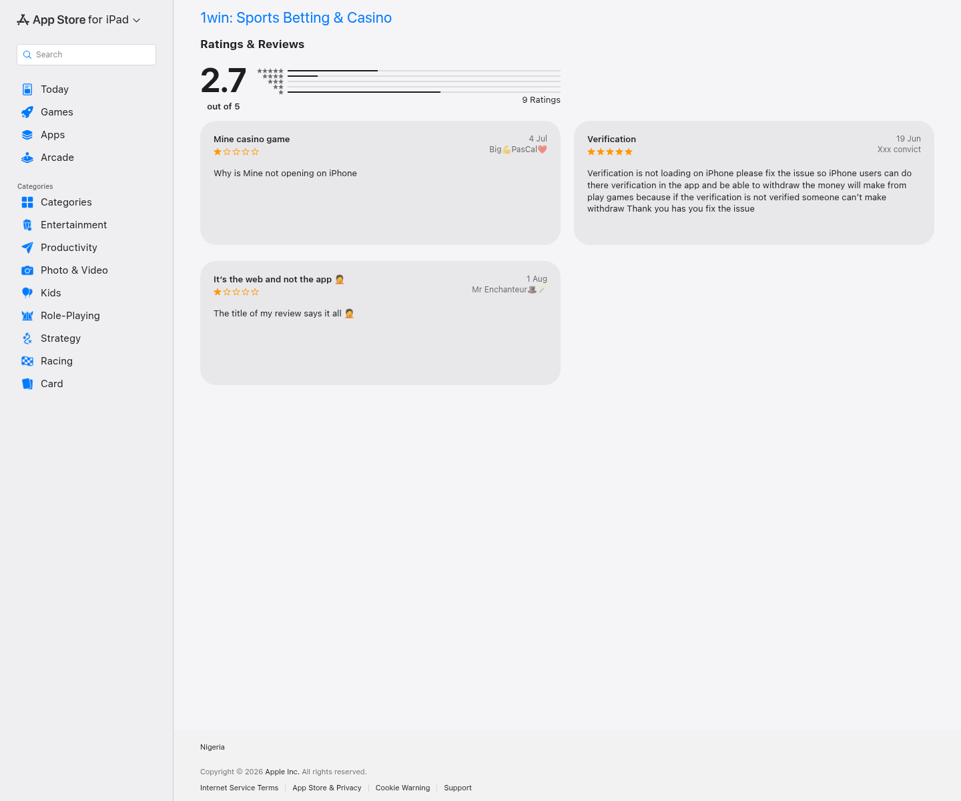961x801 pixels.
Task: Open the Photo & Video category label
Action: (74, 270)
